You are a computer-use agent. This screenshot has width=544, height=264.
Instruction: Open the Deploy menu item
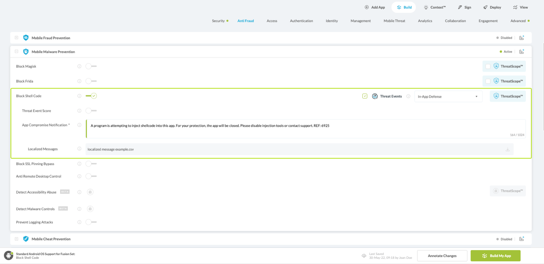[x=491, y=7]
